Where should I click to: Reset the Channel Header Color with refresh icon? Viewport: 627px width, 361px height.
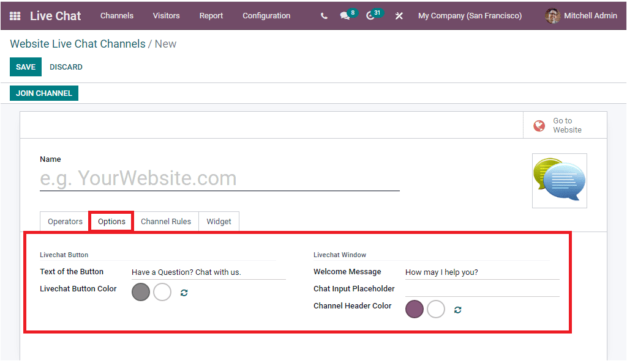pyautogui.click(x=458, y=310)
